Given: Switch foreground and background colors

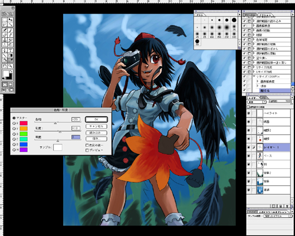Looking at the screenshot, I should click(x=11, y=71).
